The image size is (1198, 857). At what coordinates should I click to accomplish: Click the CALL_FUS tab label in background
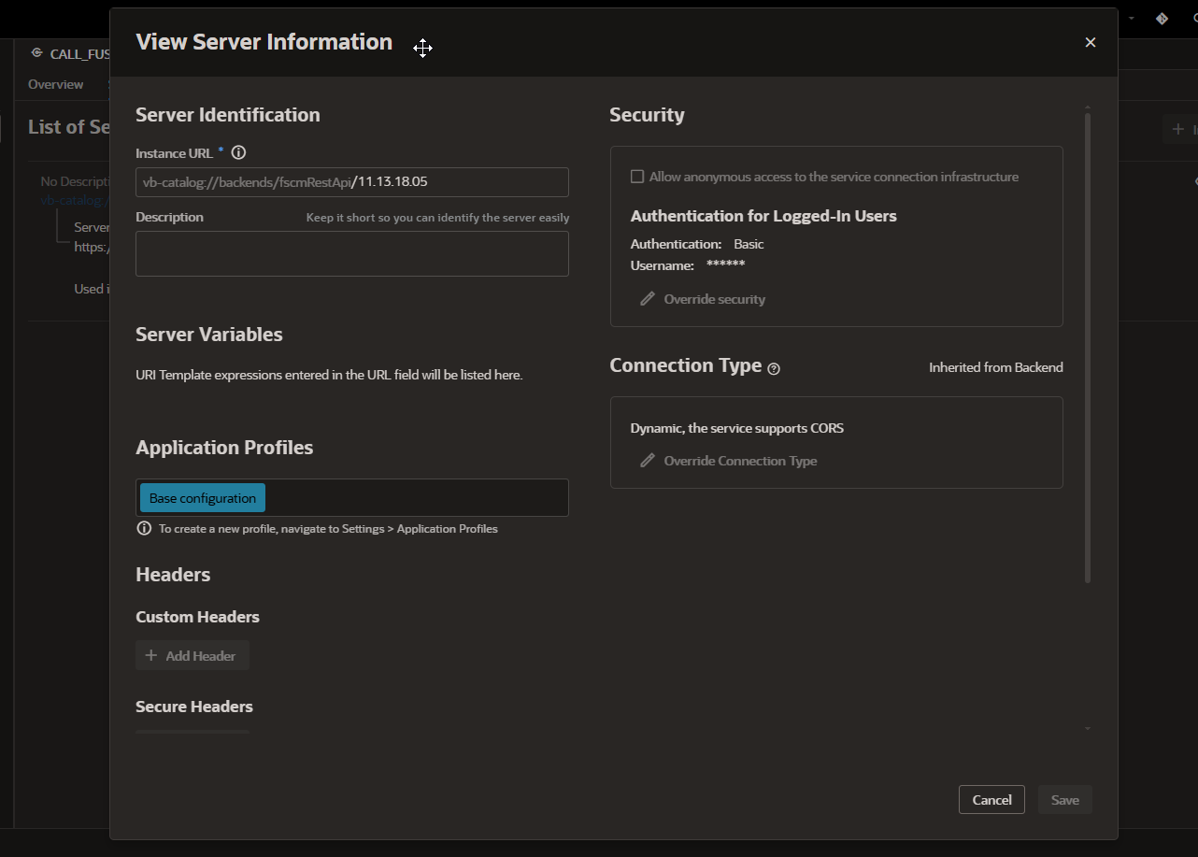point(80,54)
